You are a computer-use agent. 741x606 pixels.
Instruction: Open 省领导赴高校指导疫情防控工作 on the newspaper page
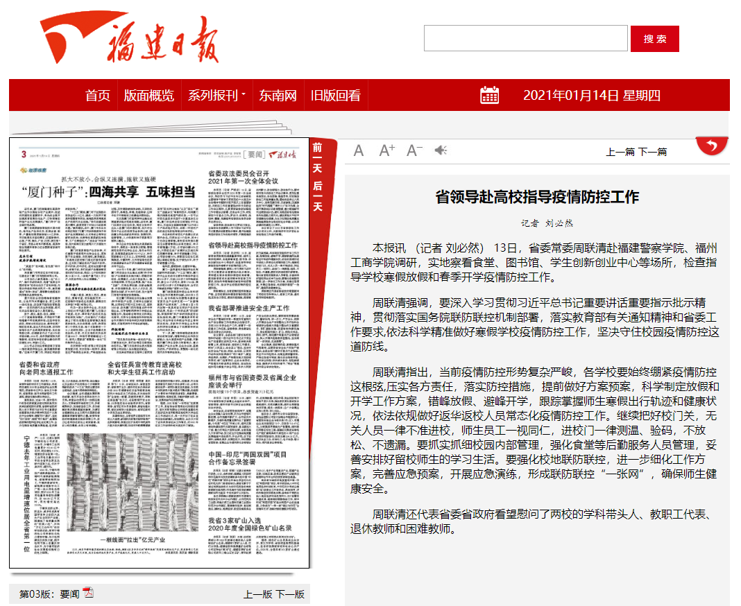tap(253, 245)
